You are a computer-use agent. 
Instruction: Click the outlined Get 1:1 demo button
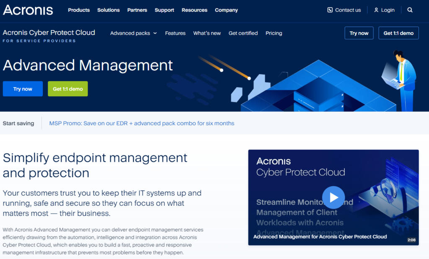pos(398,33)
